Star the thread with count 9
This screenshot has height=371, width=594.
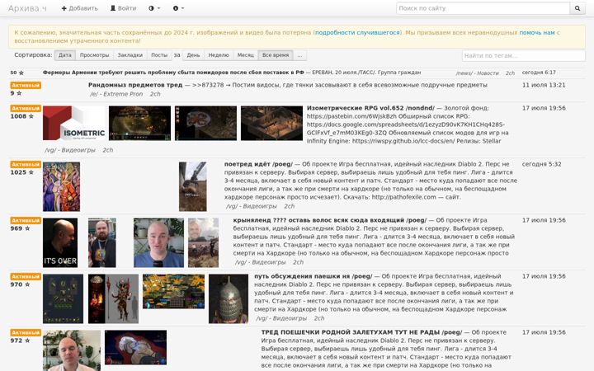pos(19,93)
